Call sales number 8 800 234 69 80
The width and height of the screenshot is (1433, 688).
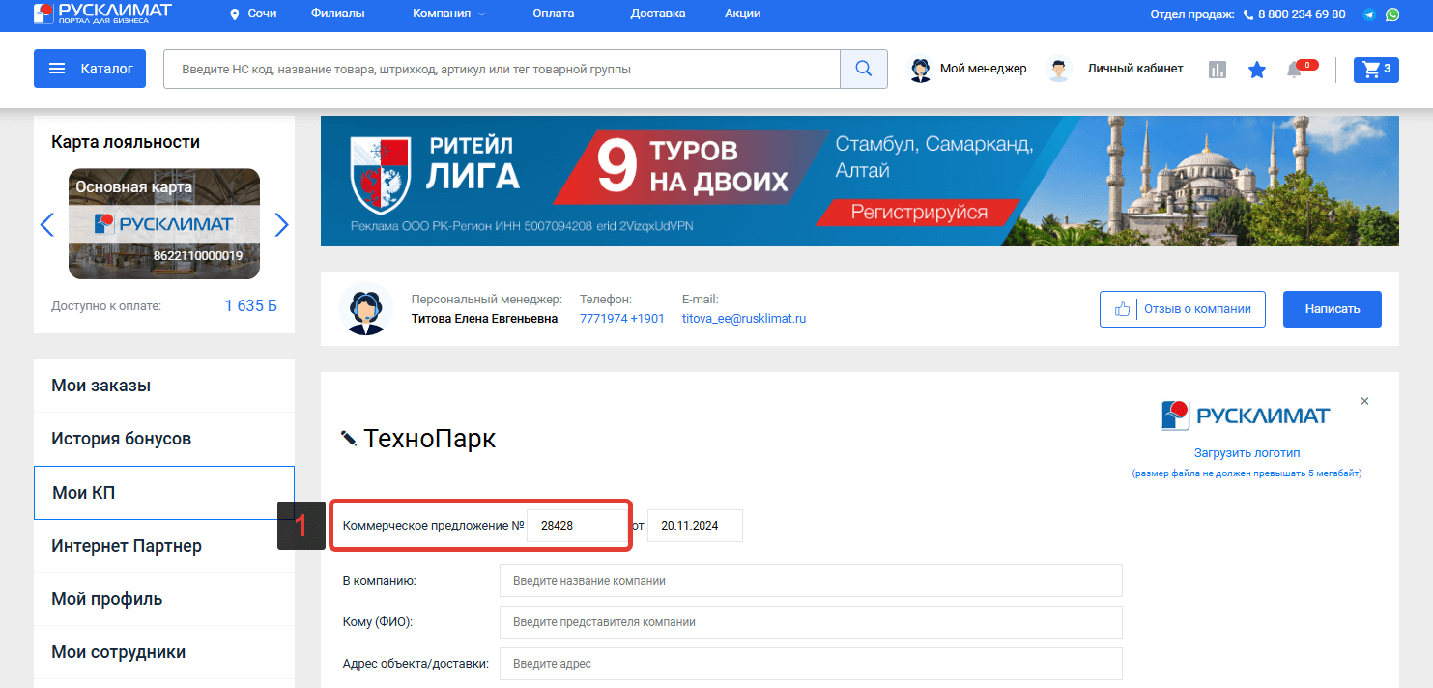[1302, 14]
